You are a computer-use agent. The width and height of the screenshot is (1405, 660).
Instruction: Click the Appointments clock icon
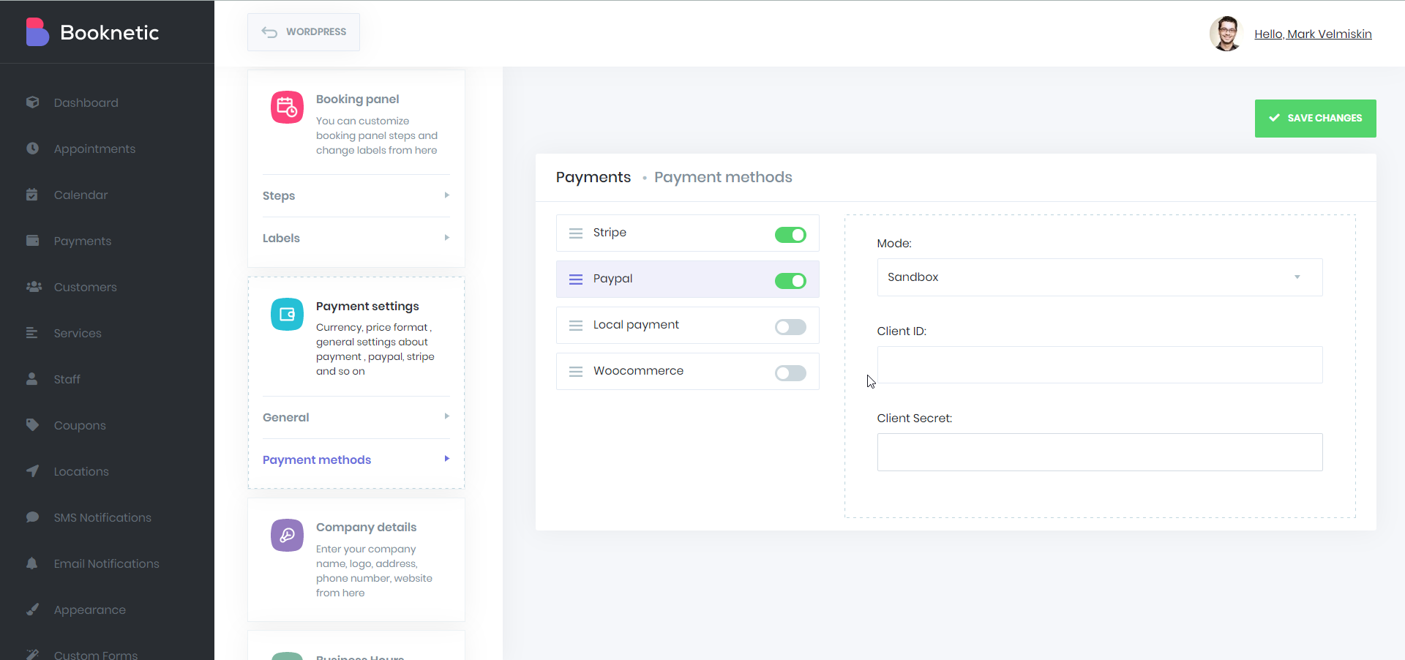coord(32,149)
